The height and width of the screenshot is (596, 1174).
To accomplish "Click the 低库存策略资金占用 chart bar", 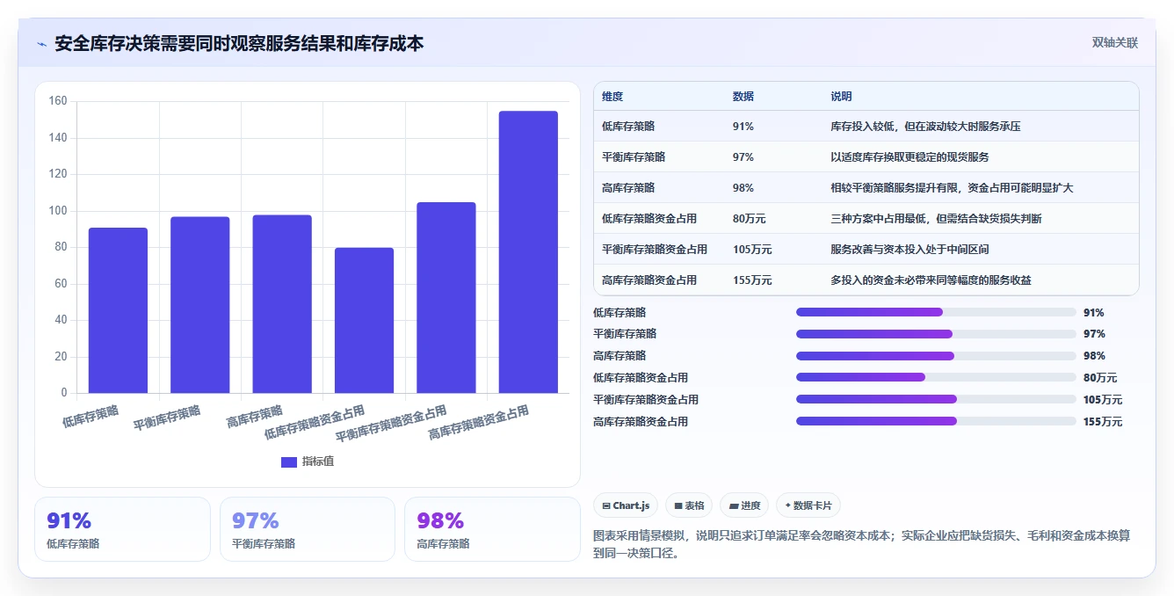I will tap(364, 320).
